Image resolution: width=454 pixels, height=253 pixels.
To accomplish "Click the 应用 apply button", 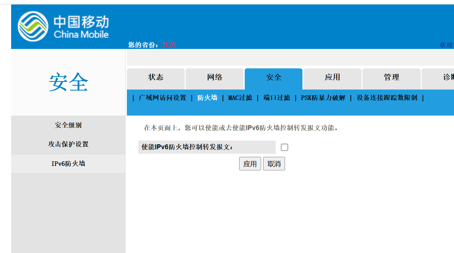I will click(x=250, y=164).
